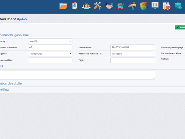Open the laboratory flask icon
The height and width of the screenshot is (139, 185).
[166, 6]
